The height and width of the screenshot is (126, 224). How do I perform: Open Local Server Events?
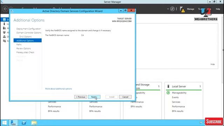tap(175, 97)
